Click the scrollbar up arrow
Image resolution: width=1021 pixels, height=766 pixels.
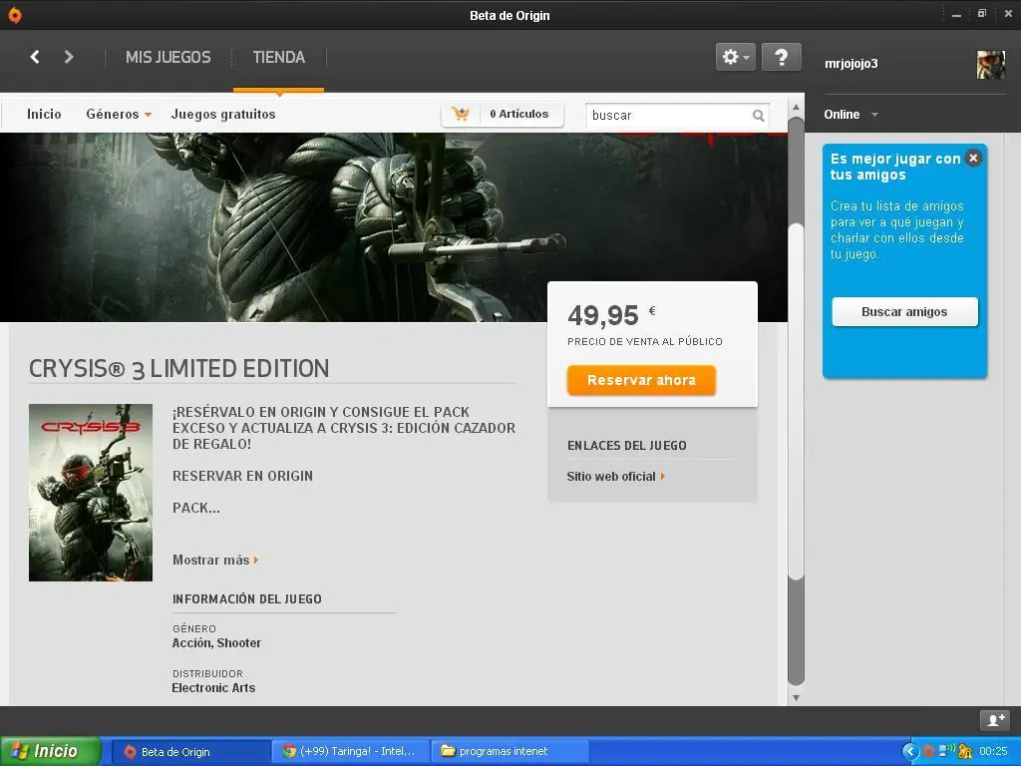(x=796, y=107)
